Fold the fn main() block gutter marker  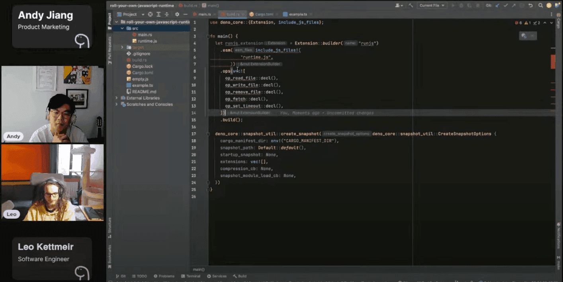click(208, 36)
